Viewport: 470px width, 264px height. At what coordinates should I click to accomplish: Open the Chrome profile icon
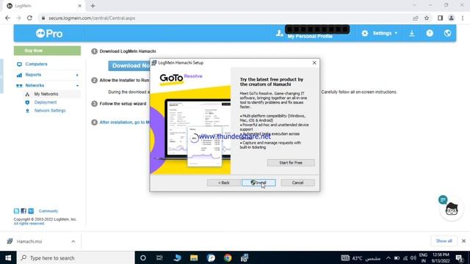451,18
